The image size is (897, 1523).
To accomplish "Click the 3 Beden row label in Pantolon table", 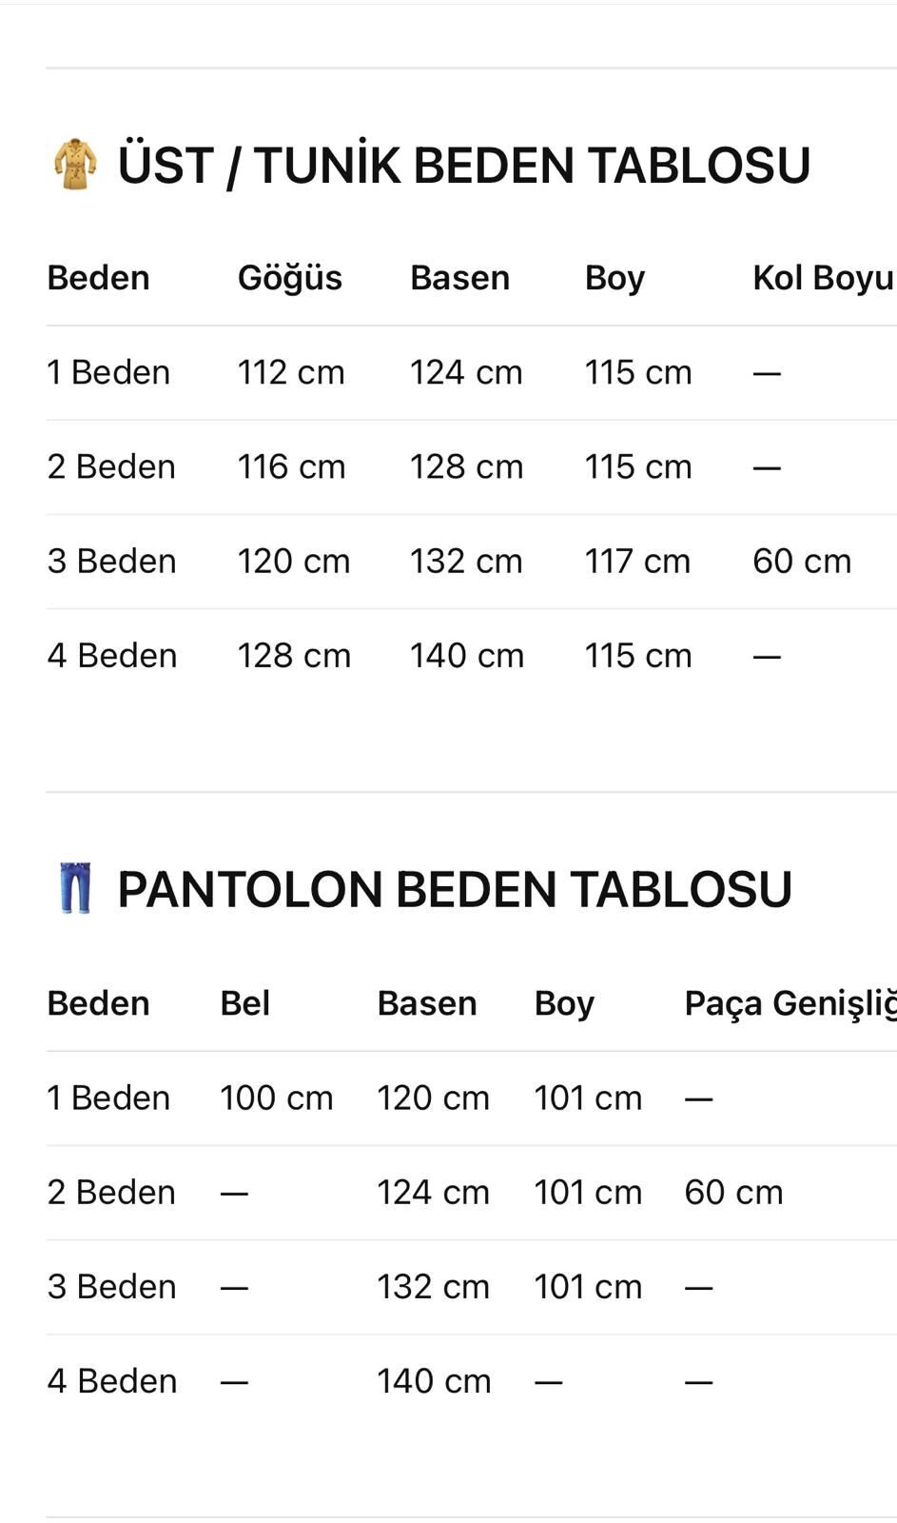I will point(111,1286).
